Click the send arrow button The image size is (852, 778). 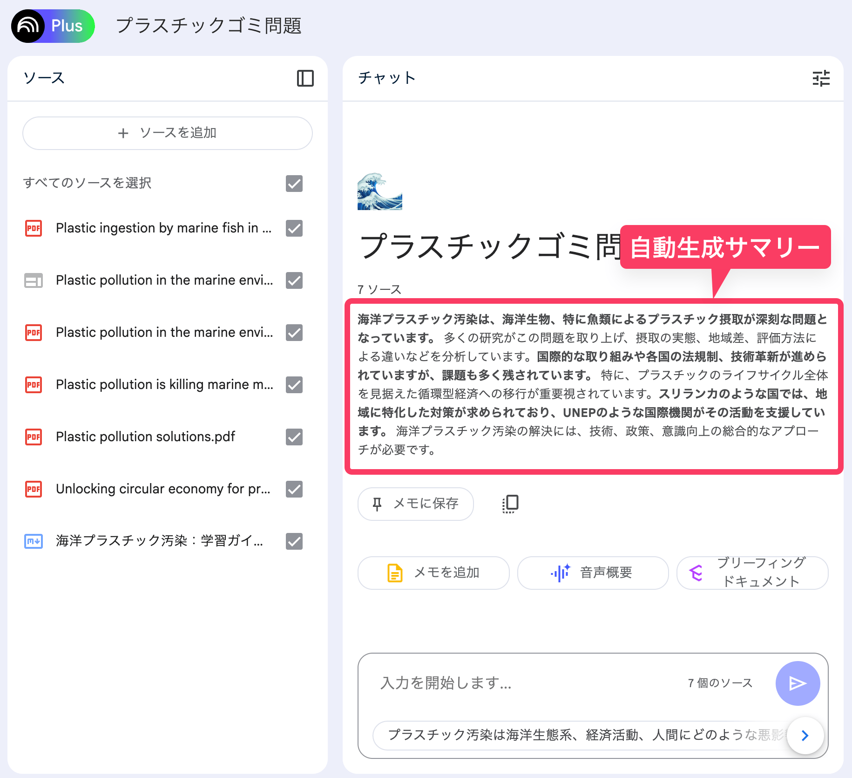797,683
